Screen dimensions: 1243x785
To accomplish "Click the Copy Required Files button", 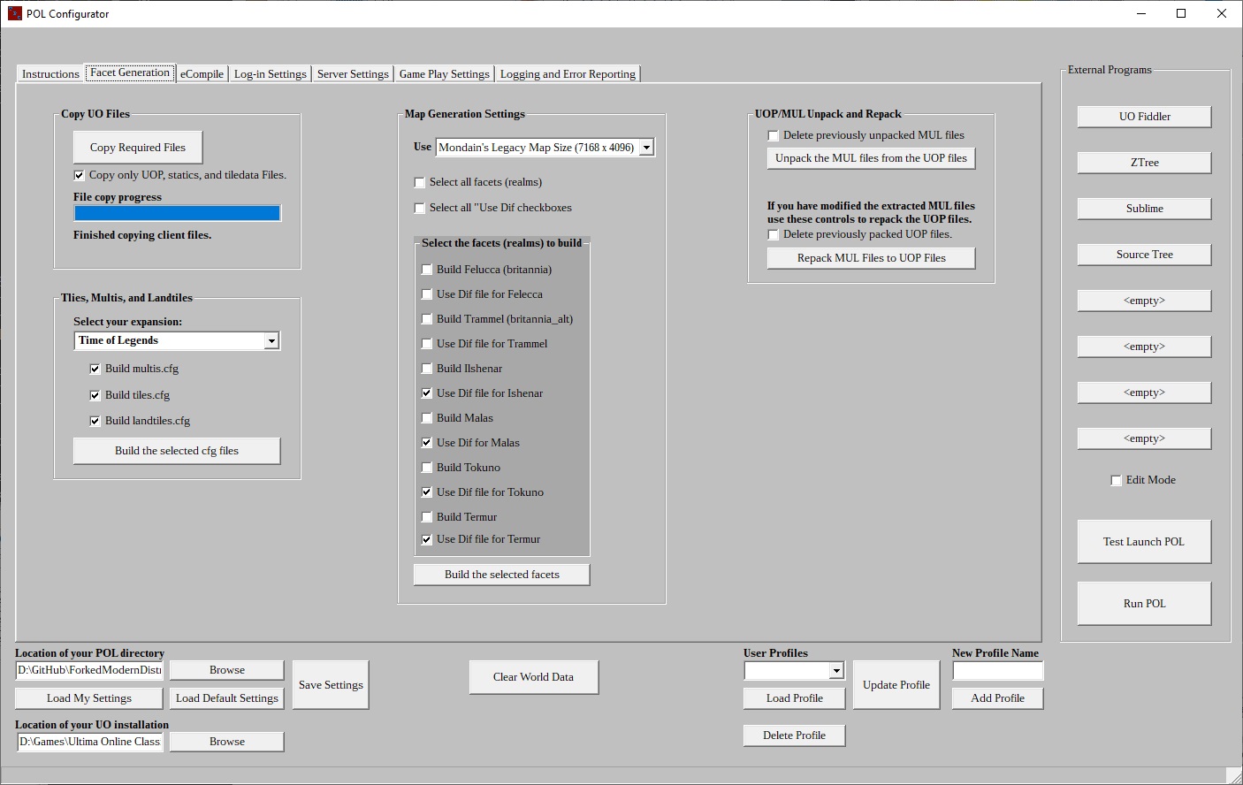I will [138, 148].
